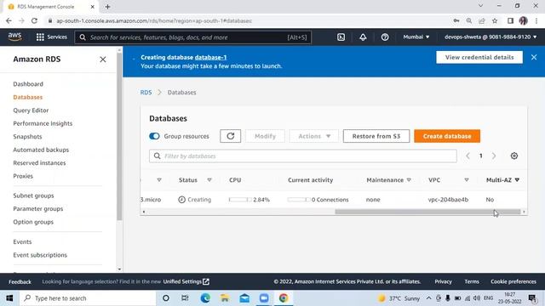Viewport: 545px width, 306px height.
Task: Open Automated backups in sidebar
Action: click(x=41, y=150)
